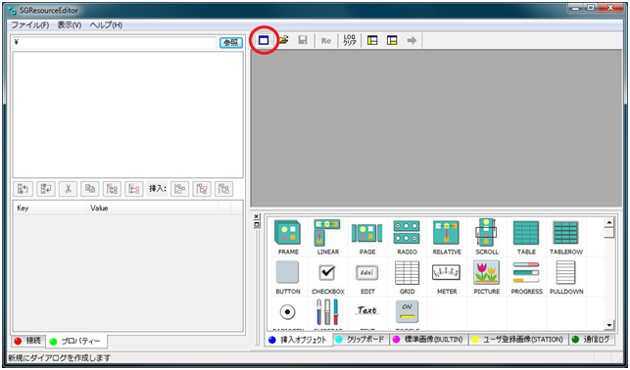Clear the log with LOG クリア

click(x=350, y=40)
